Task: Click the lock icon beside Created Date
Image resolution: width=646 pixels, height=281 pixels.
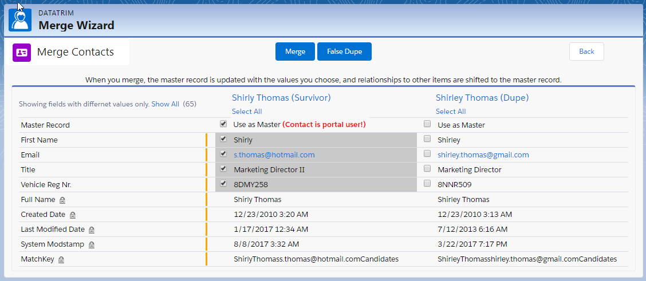Action: tap(73, 215)
